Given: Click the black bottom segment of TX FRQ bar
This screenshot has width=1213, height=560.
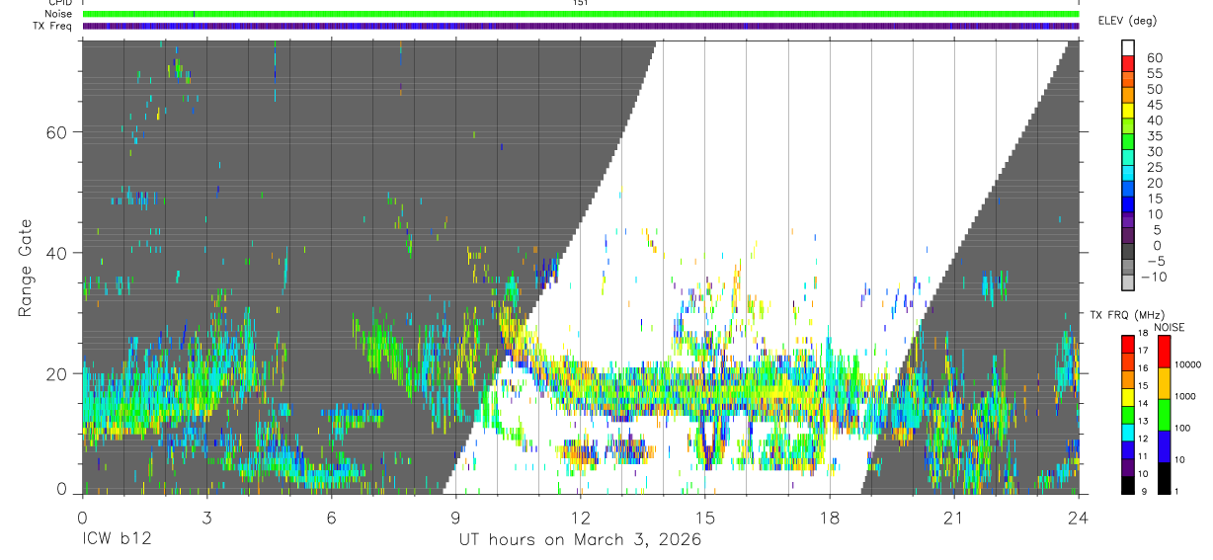Looking at the screenshot, I should point(1127,484).
